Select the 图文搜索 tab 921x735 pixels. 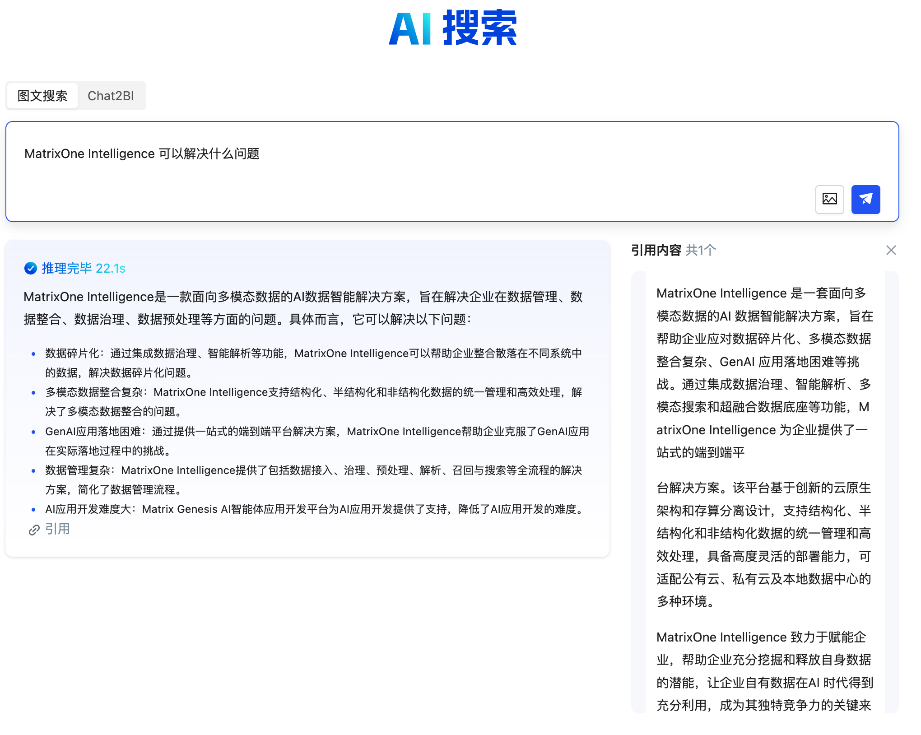(x=42, y=96)
